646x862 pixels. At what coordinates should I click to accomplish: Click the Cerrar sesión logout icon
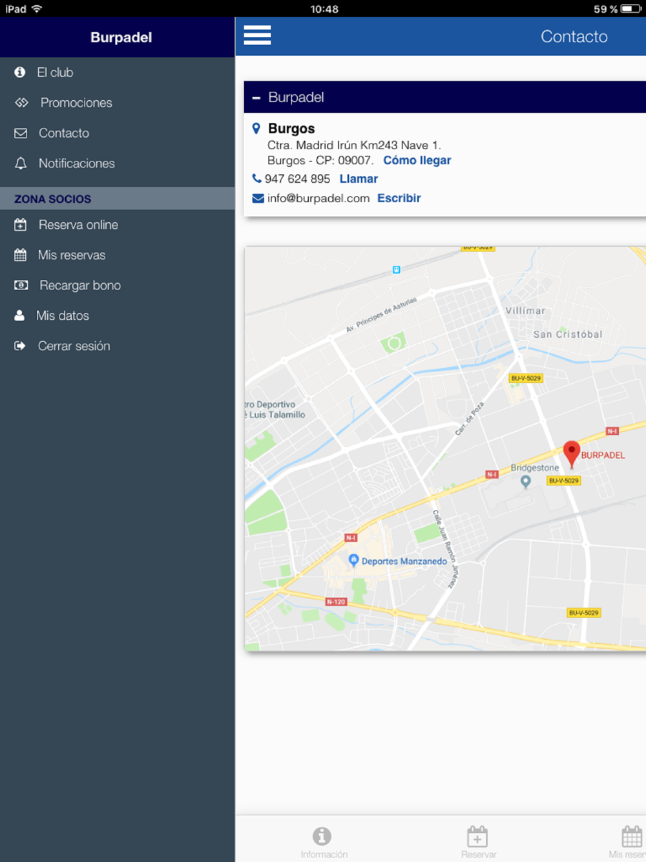20,346
